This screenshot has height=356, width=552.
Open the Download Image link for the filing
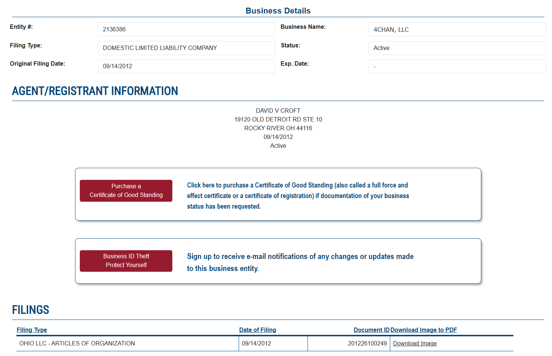415,344
